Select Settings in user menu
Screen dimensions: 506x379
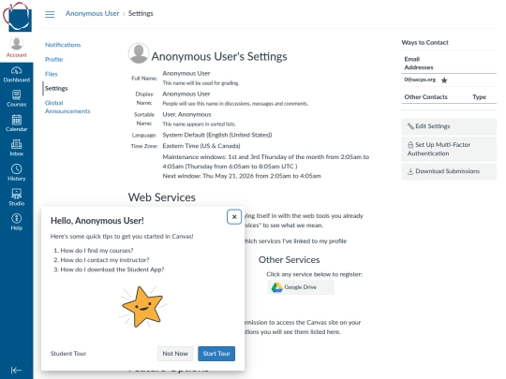point(56,88)
